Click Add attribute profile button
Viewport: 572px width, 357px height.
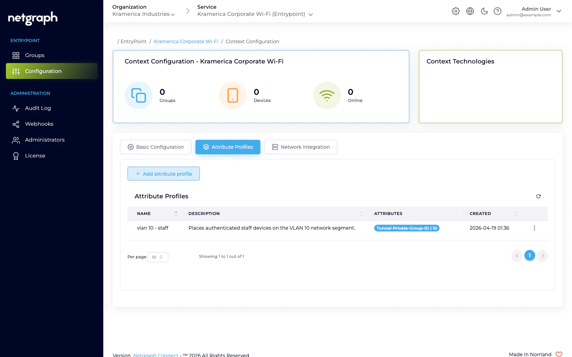pyautogui.click(x=164, y=174)
